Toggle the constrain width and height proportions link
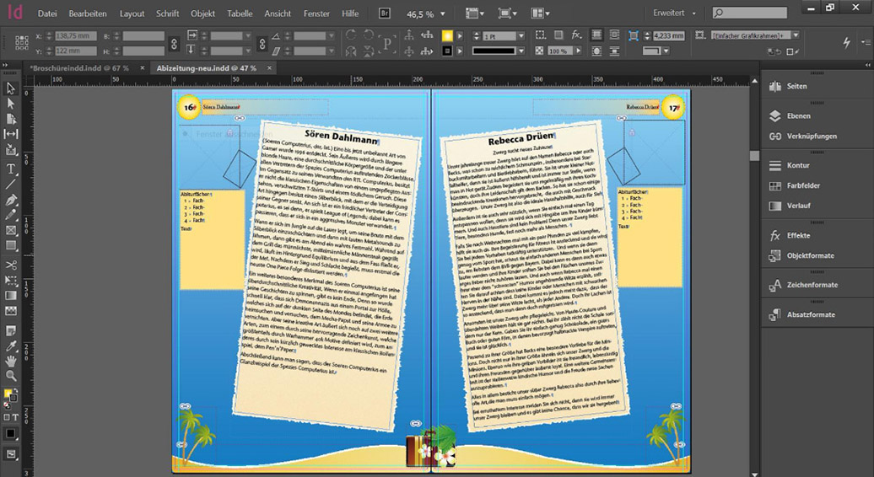This screenshot has width=874, height=477. [x=174, y=43]
